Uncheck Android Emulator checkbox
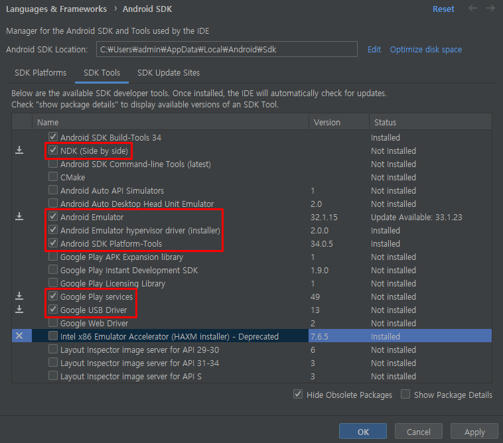Screen dimensions: 503x443 (x=53, y=216)
